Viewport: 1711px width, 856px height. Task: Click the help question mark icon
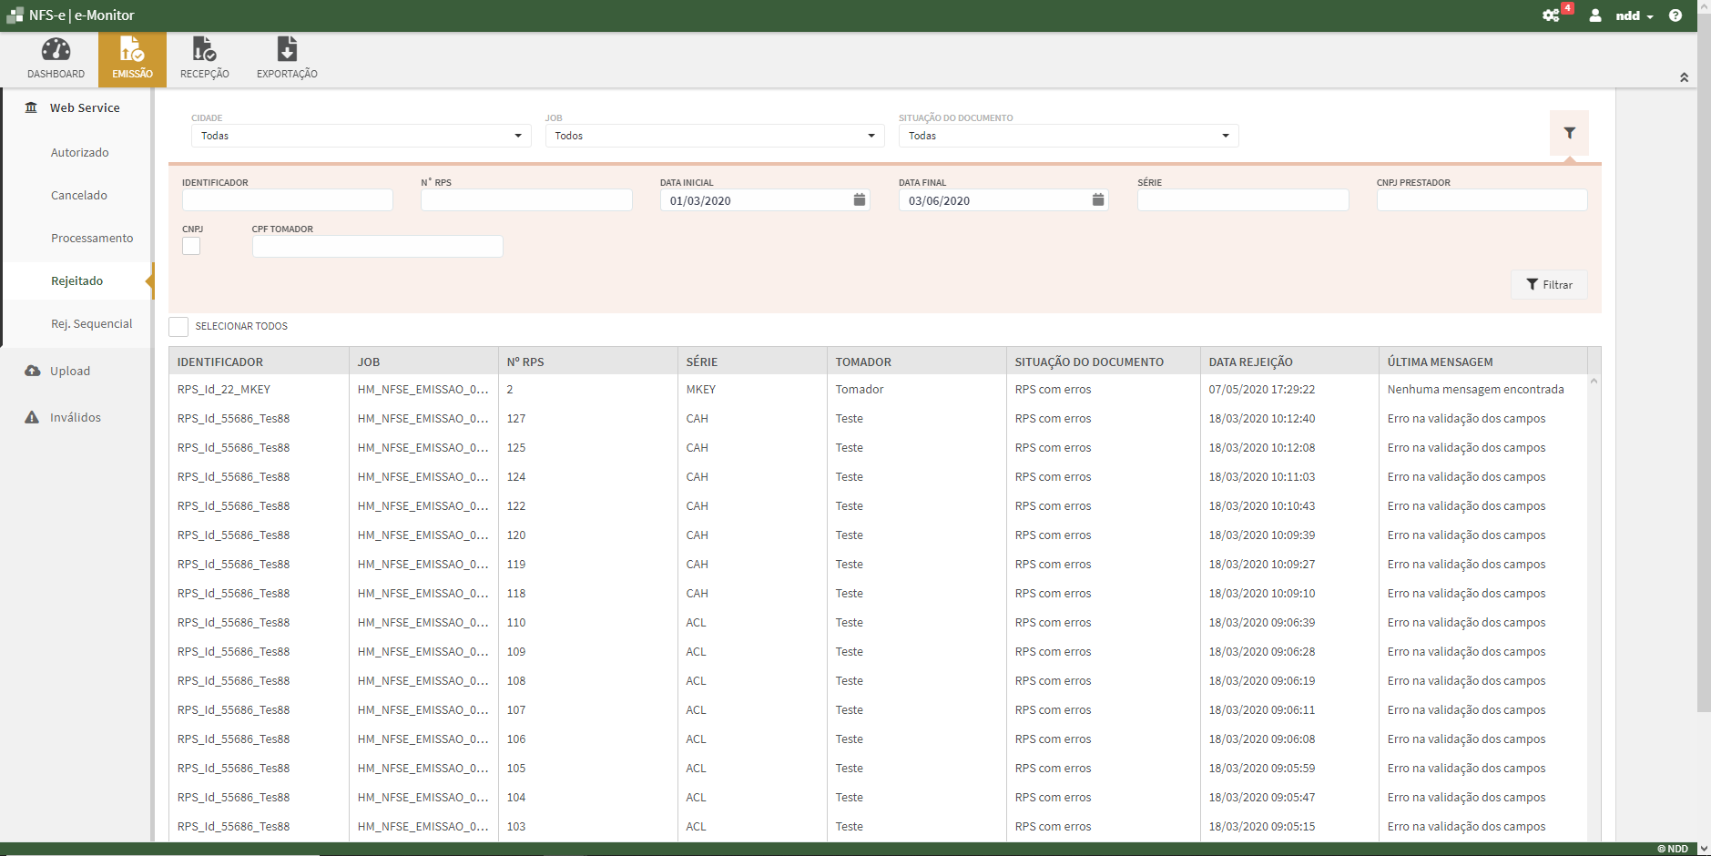coord(1676,15)
